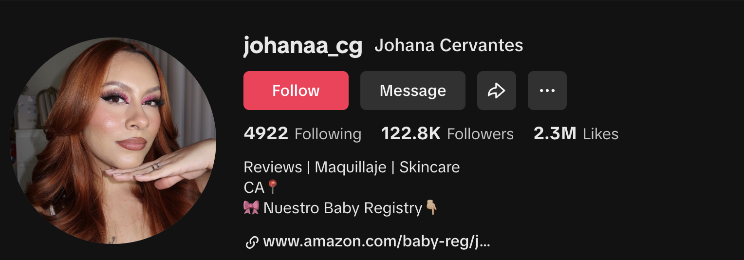Click the 2.3M likes count
Screen dimensions: 744x260
(555, 133)
